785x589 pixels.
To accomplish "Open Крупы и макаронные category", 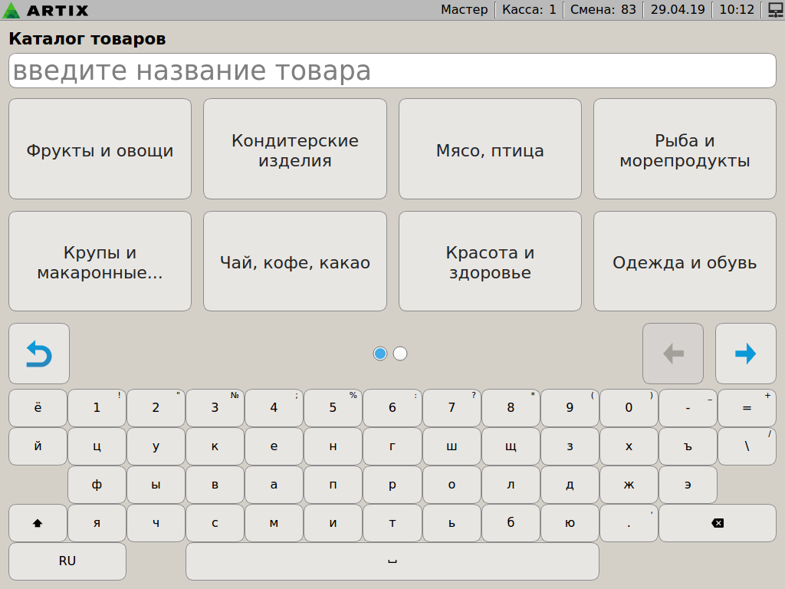I will 100,262.
